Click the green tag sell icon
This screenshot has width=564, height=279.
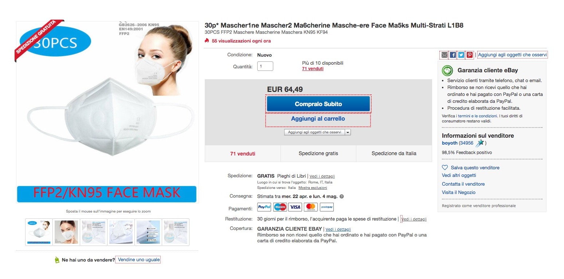click(x=56, y=260)
